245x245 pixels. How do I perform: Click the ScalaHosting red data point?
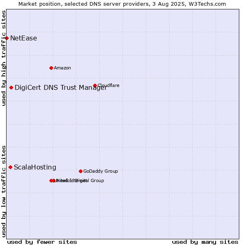[10, 167]
